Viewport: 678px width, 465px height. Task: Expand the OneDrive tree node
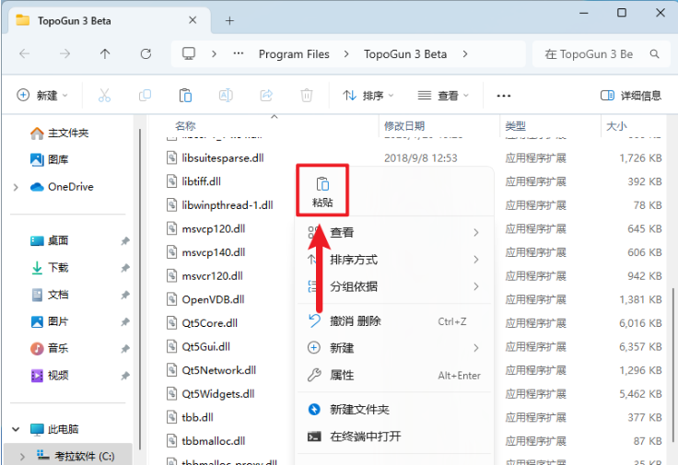16,187
